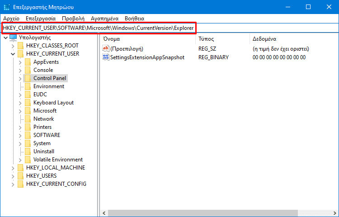Click the Console folder icon
Image resolution: width=339 pixels, height=217 pixels.
[28, 70]
